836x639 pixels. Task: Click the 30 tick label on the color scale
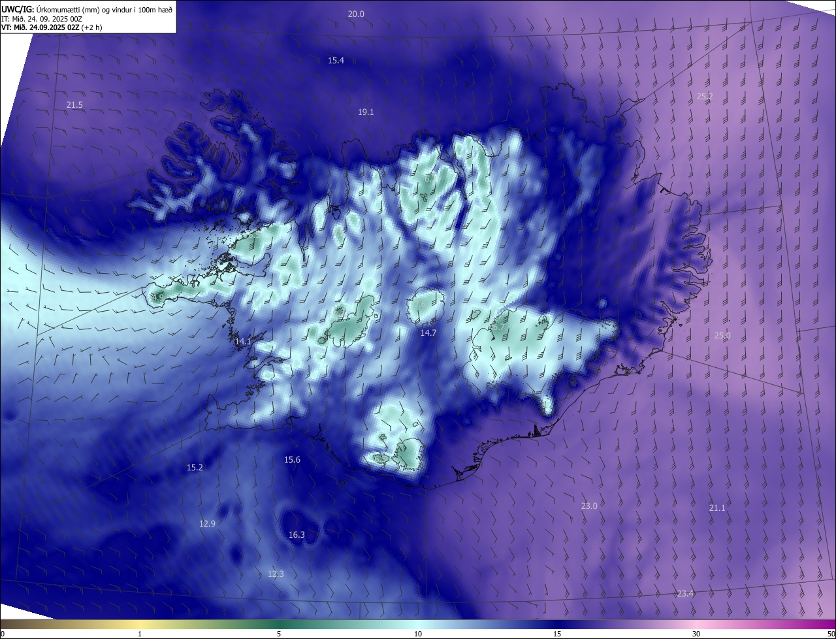tap(696, 634)
